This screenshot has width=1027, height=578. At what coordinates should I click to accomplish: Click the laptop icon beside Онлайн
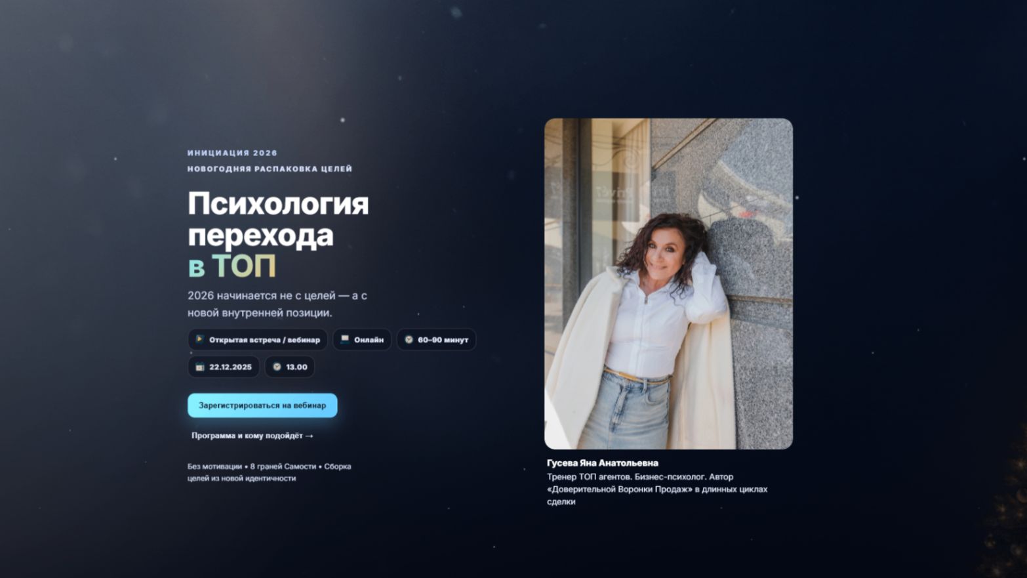[x=345, y=339]
